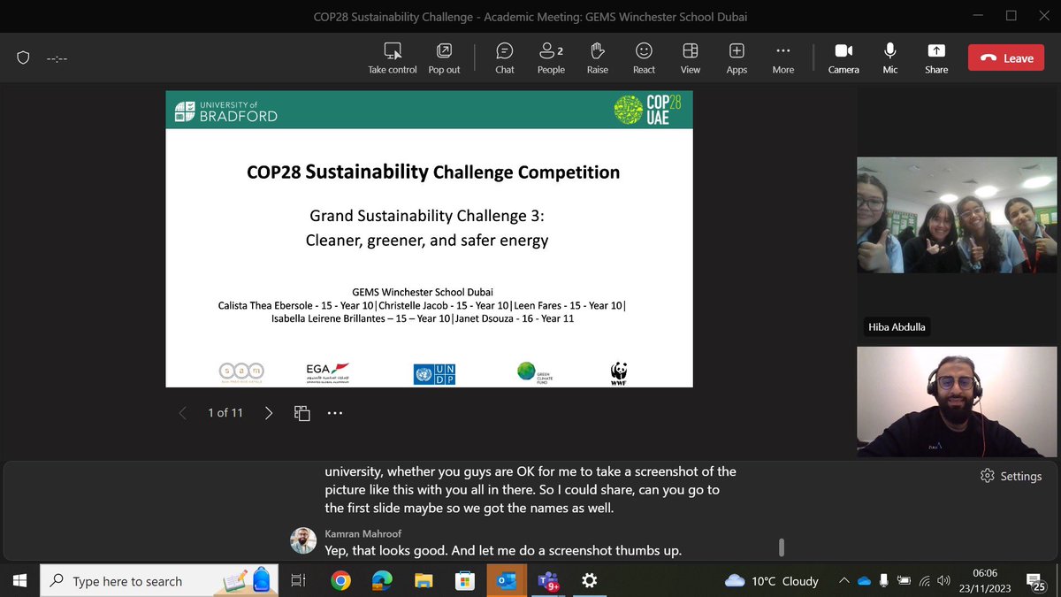
Task: Click the OneDrive cloud tray icon
Action: [864, 580]
